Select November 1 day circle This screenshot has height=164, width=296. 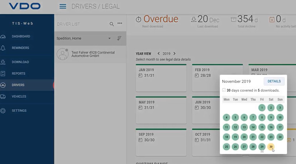tap(262, 108)
